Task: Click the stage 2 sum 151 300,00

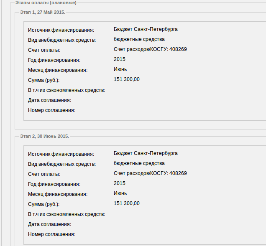Action: click(127, 203)
